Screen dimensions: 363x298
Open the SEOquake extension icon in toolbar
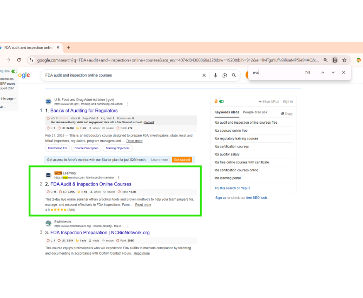pyautogui.click(x=359, y=60)
